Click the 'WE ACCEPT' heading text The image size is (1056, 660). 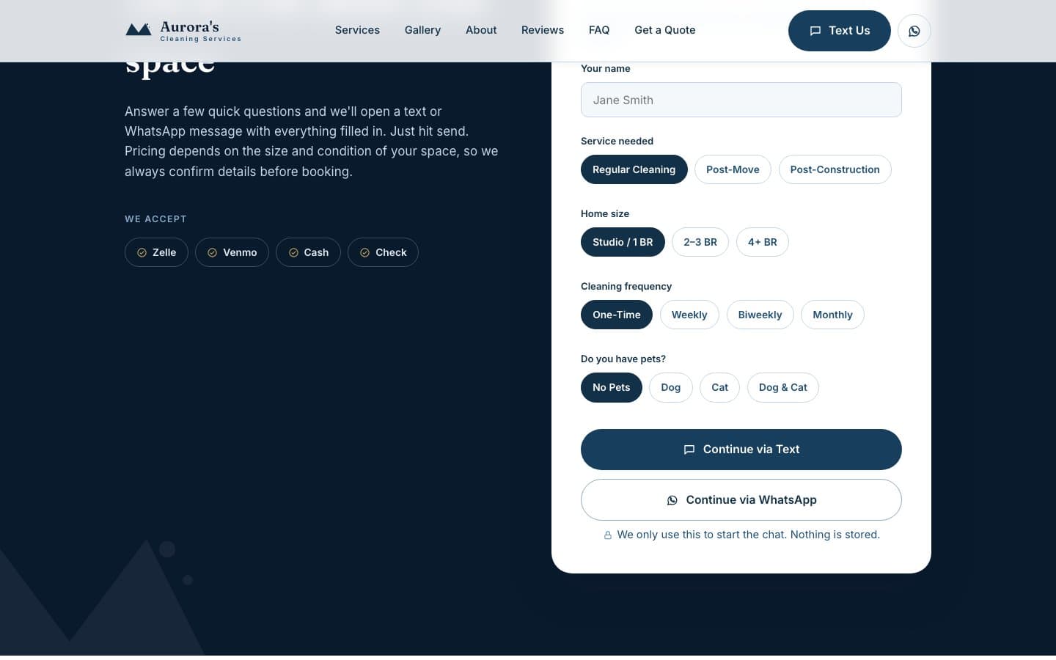tap(155, 219)
